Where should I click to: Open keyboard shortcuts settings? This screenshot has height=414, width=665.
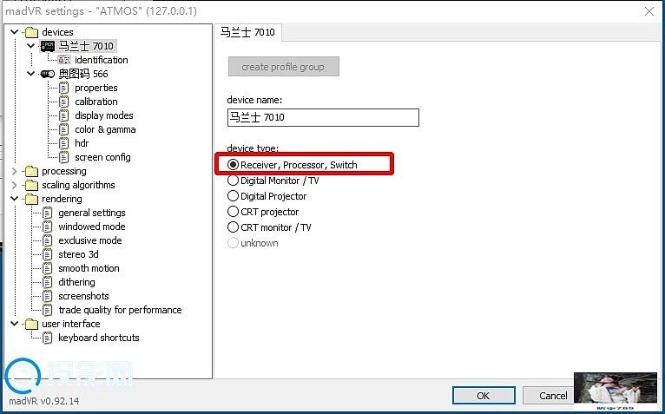[x=99, y=338]
